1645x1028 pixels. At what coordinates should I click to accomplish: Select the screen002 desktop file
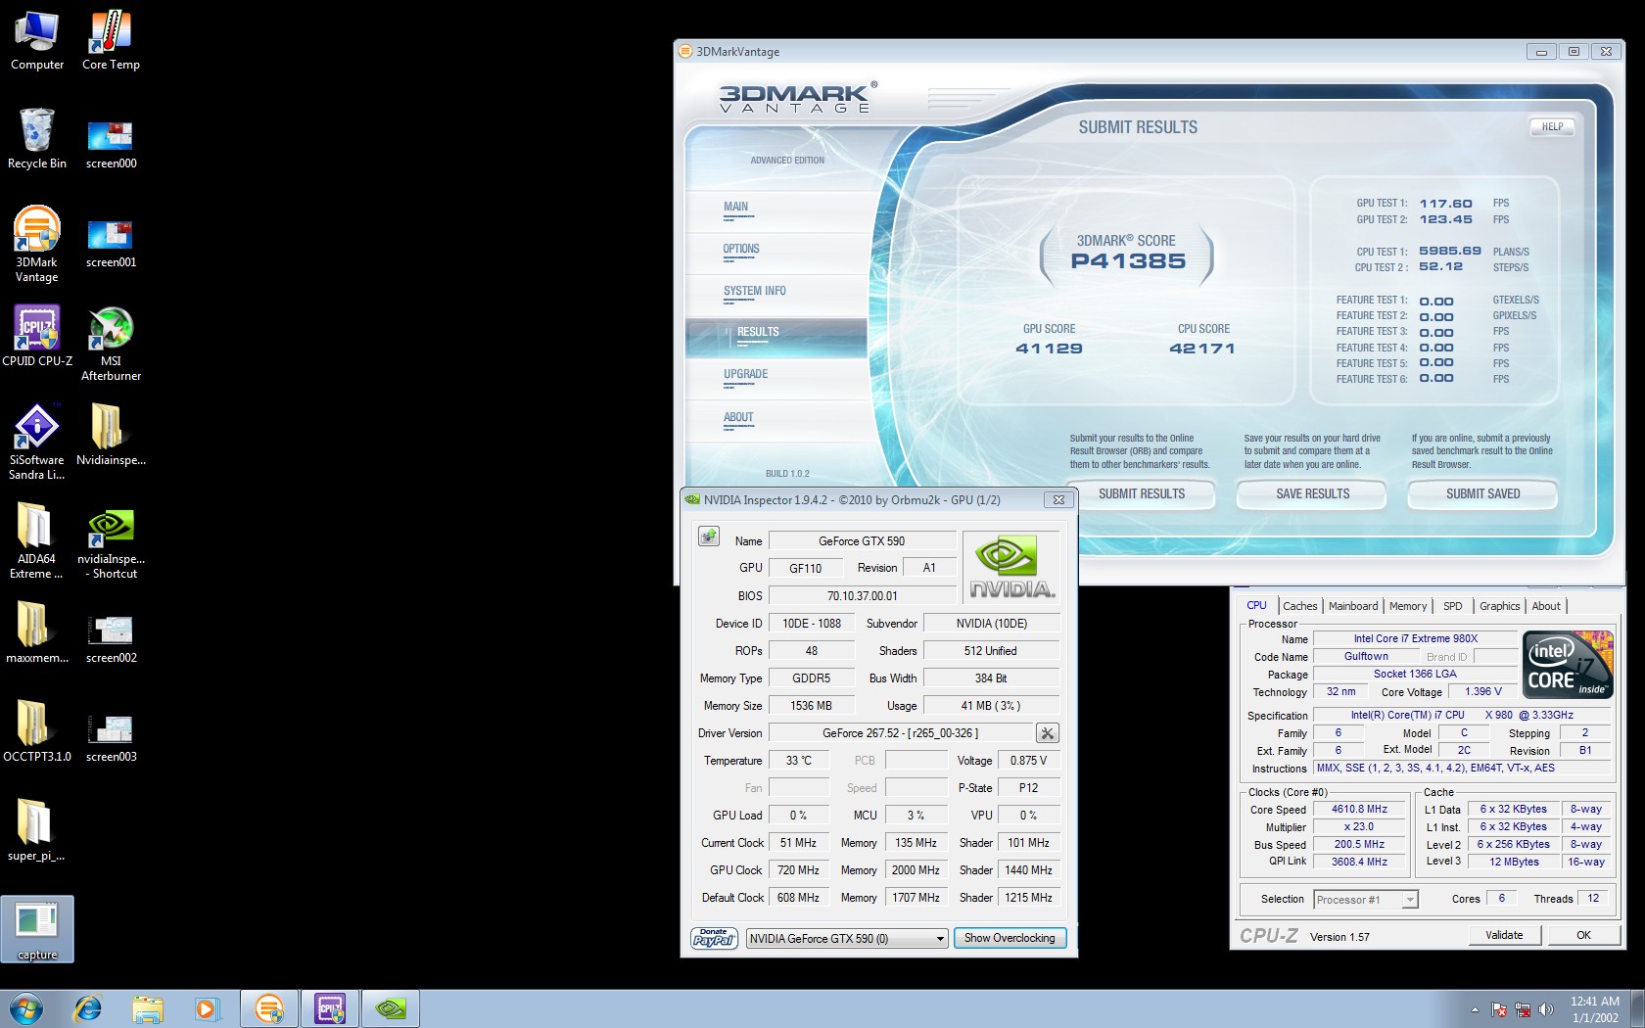(111, 638)
